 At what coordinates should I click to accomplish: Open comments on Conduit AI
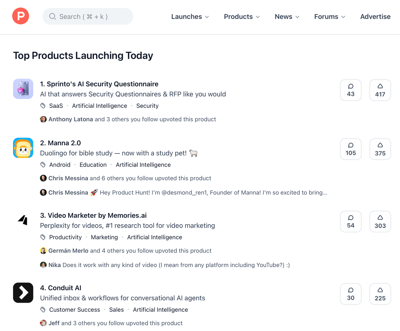(x=350, y=294)
